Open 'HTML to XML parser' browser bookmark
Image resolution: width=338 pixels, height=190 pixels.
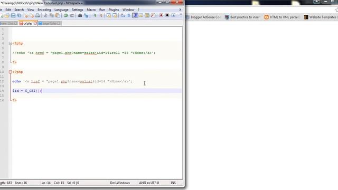[x=281, y=17]
